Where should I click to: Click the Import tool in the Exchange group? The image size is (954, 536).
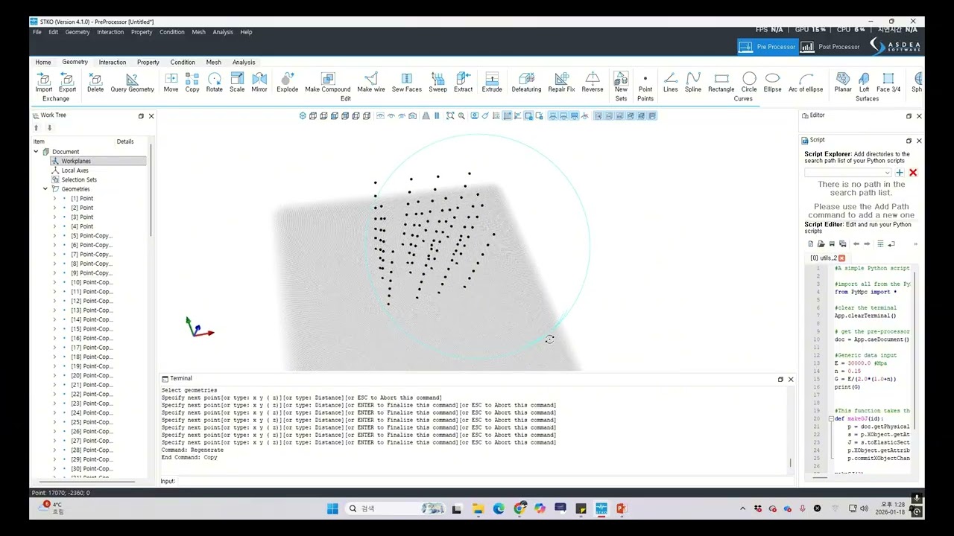click(x=44, y=82)
